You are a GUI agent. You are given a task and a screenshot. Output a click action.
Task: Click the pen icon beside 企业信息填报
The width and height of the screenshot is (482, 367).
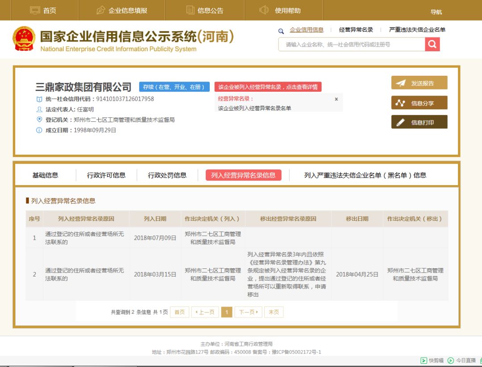click(x=100, y=10)
